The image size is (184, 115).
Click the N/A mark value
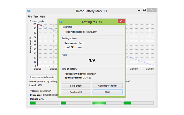point(92,60)
